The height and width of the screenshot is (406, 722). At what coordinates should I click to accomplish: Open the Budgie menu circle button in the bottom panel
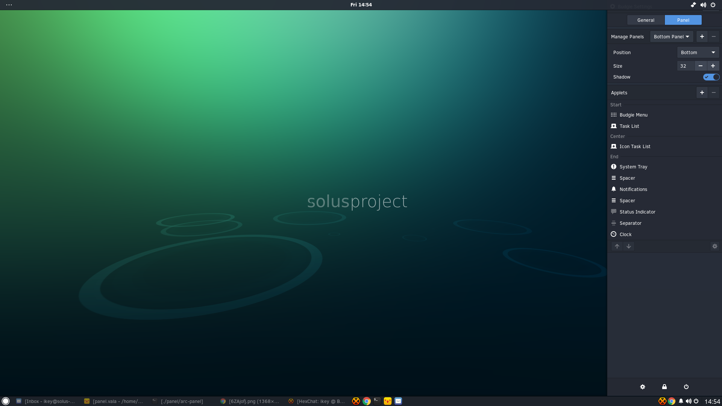[x=6, y=401]
